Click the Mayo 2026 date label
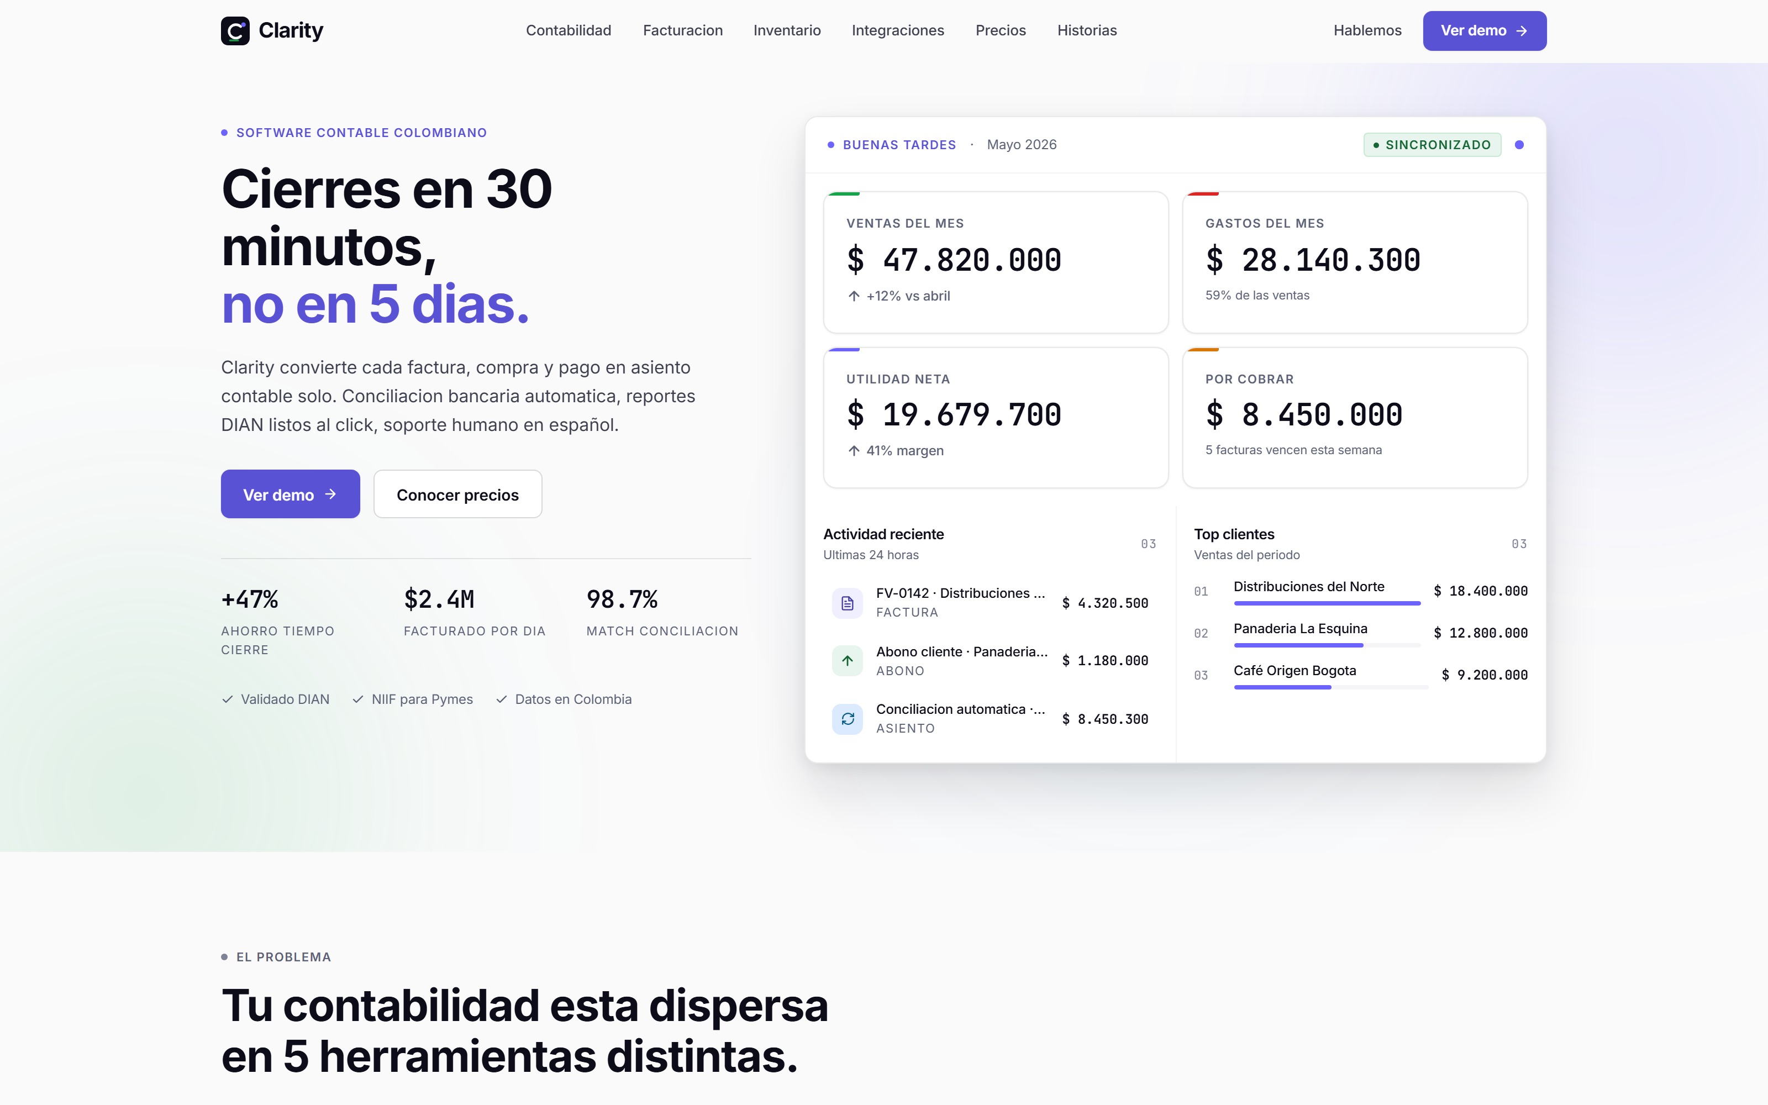Image resolution: width=1768 pixels, height=1105 pixels. (x=1022, y=145)
